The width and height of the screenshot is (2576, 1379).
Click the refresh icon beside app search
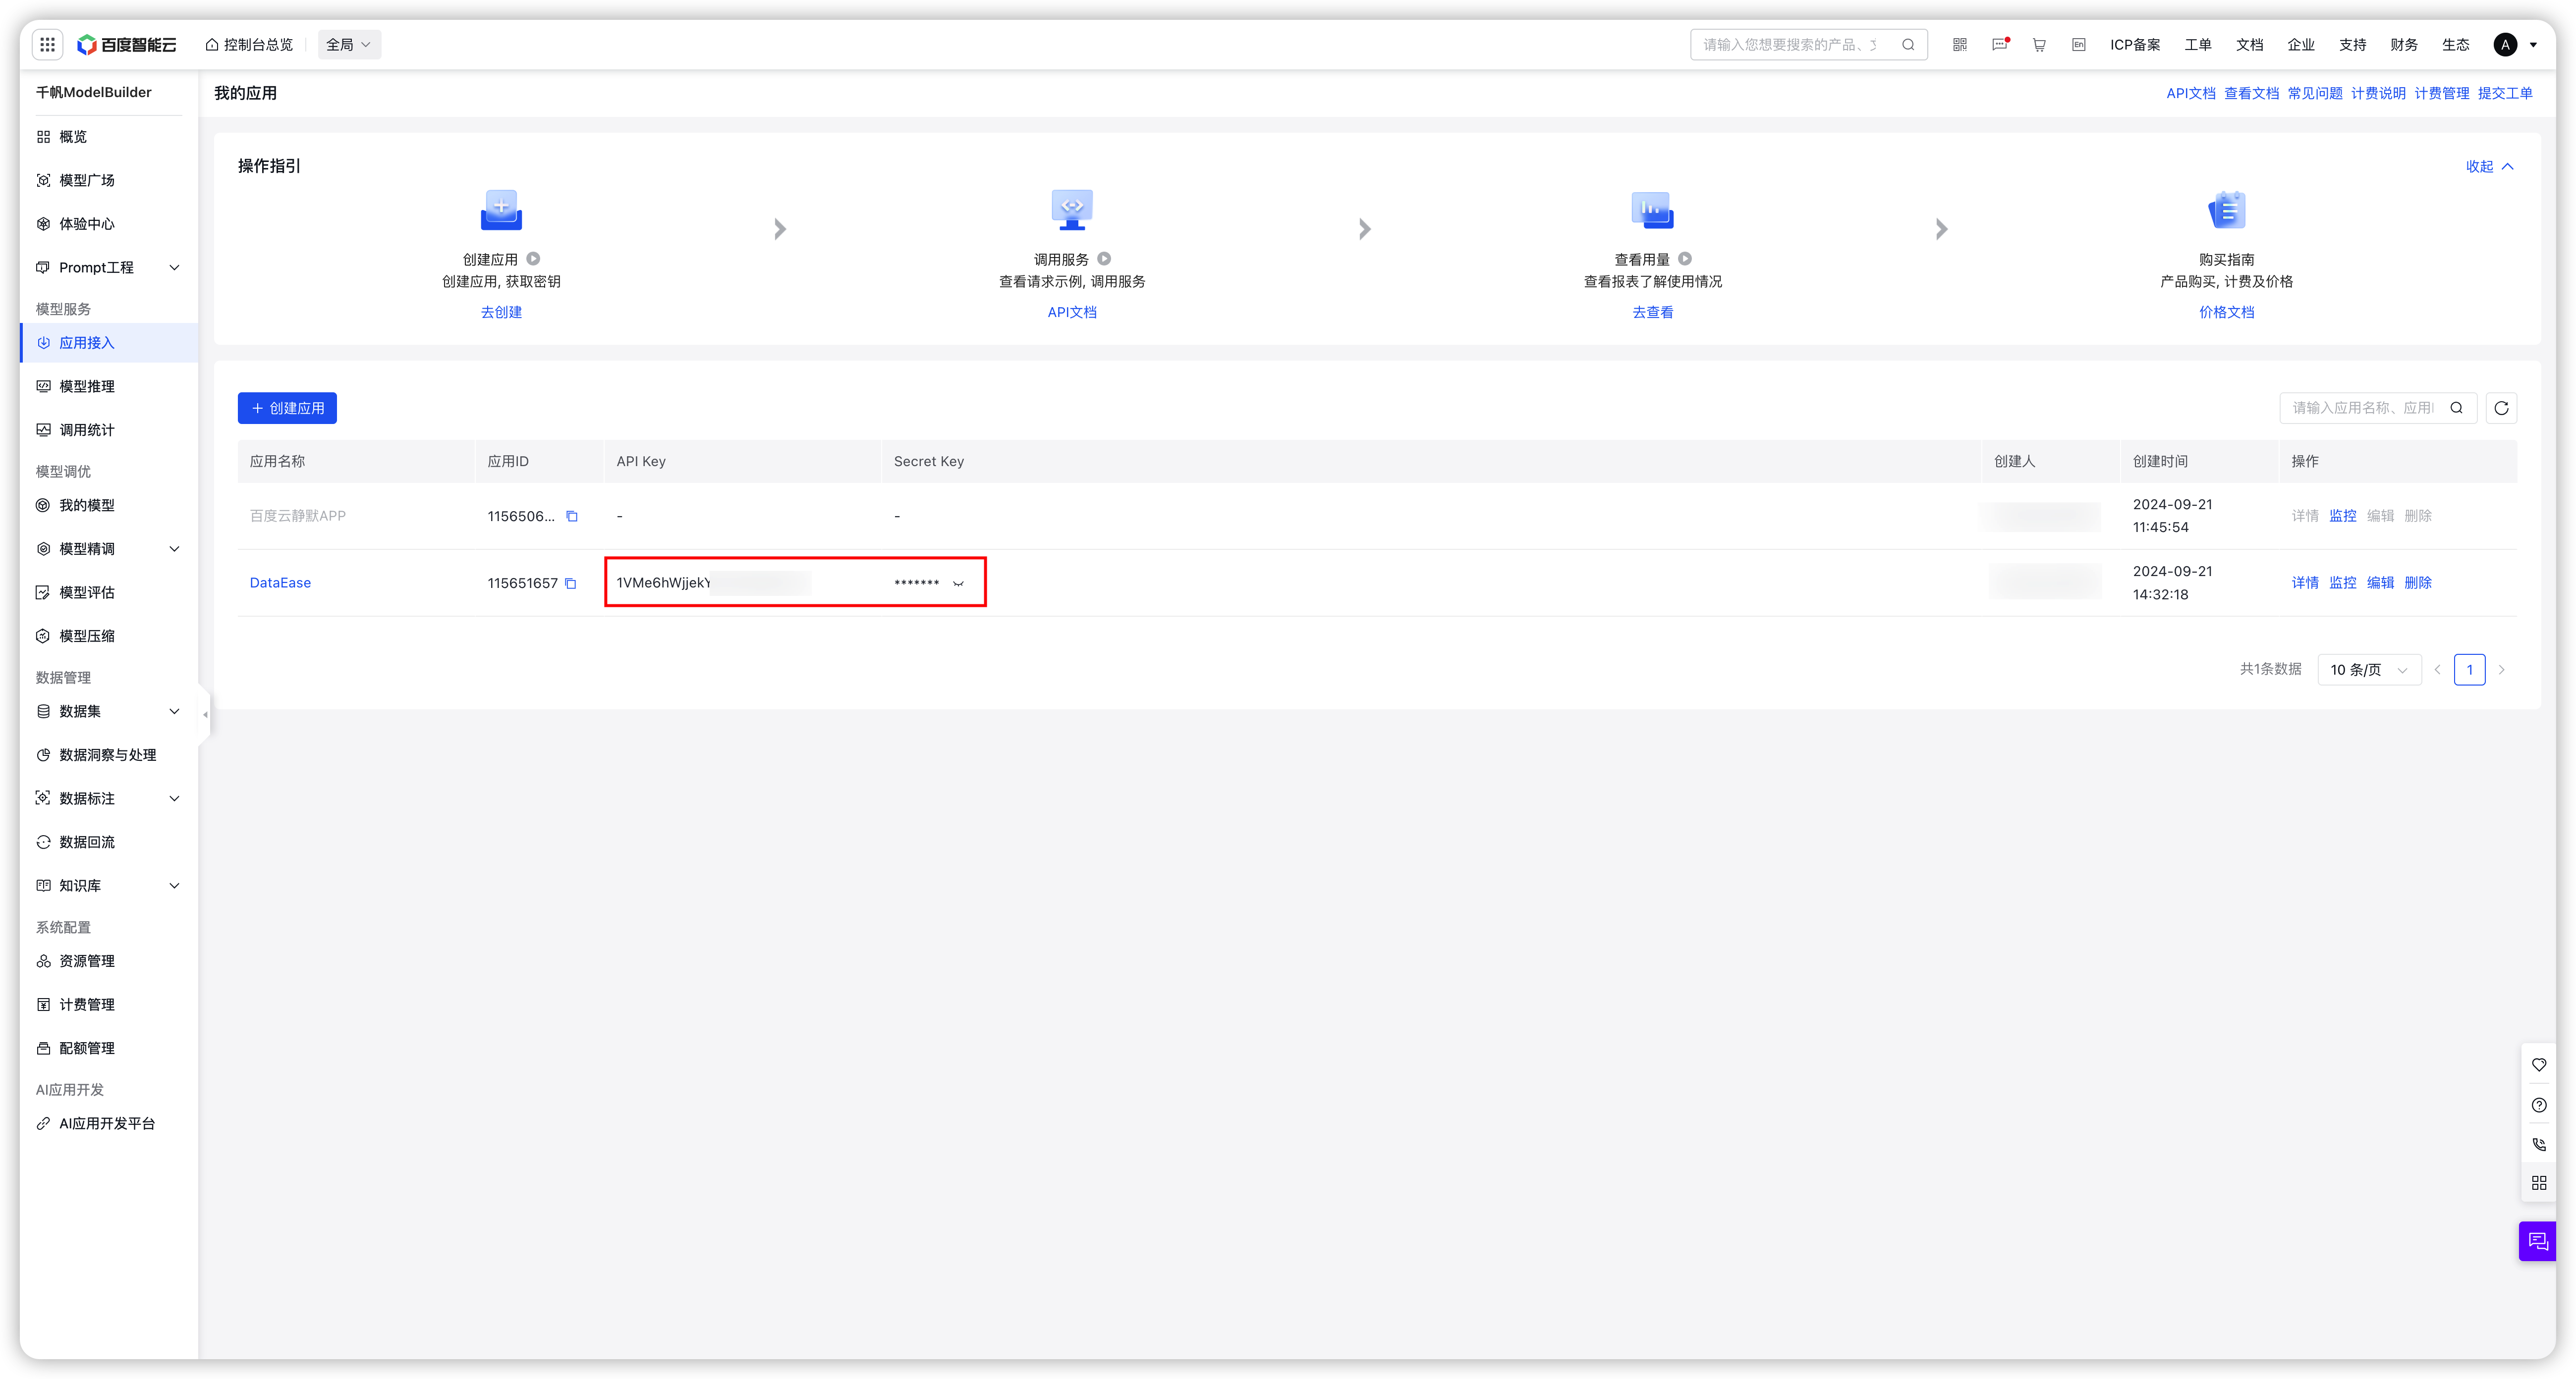coord(2501,408)
